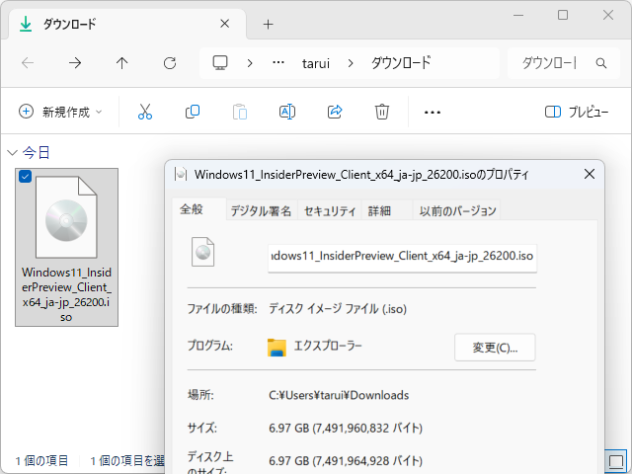Go forward with the right arrow
Image resolution: width=632 pixels, height=474 pixels.
click(x=75, y=63)
